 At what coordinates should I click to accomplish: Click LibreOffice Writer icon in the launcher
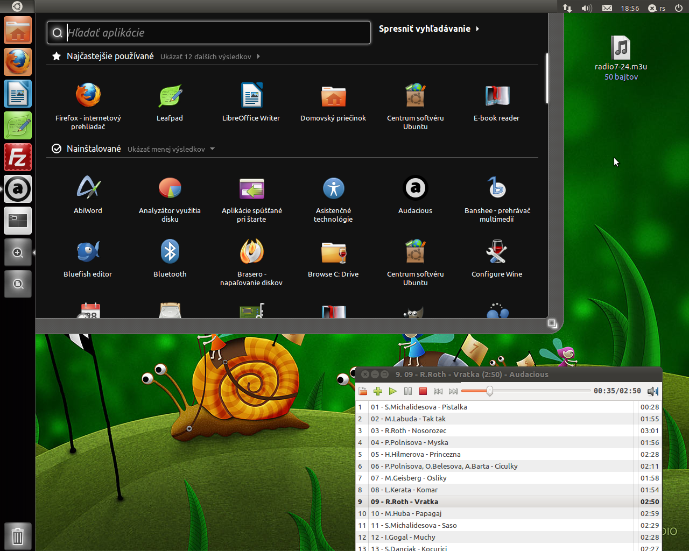click(18, 94)
